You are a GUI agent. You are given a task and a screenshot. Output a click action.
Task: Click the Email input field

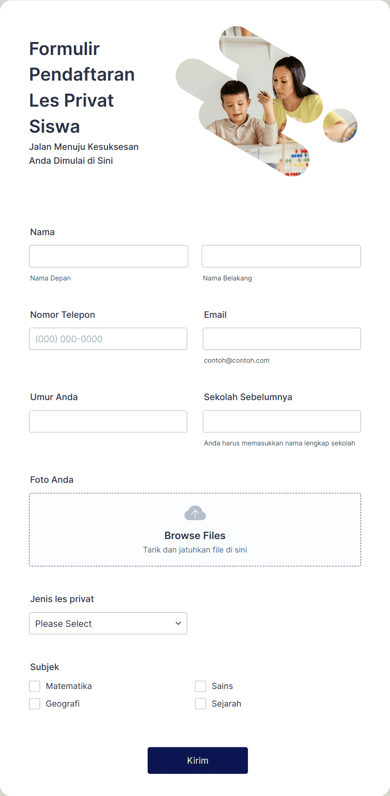coord(282,339)
